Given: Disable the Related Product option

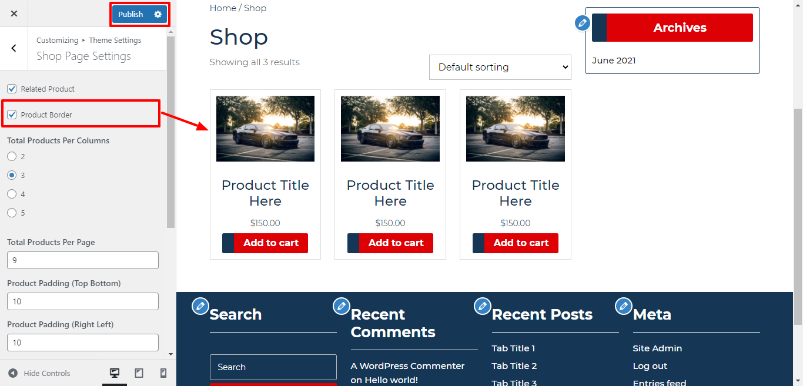Looking at the screenshot, I should (x=12, y=88).
